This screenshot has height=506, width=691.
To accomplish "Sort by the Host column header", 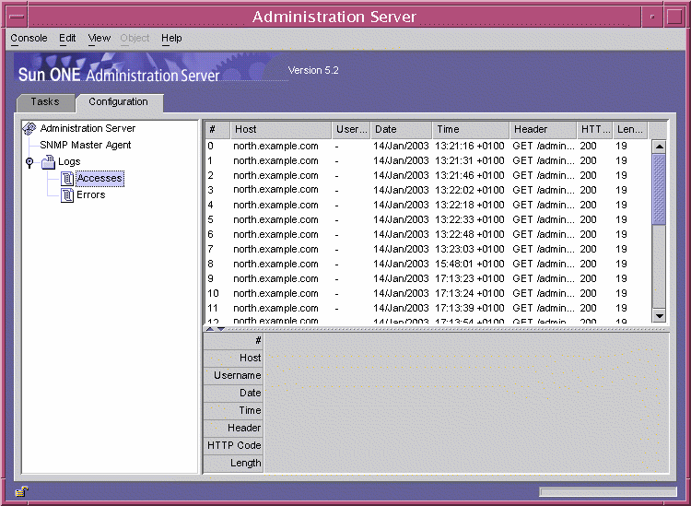I will coord(281,130).
